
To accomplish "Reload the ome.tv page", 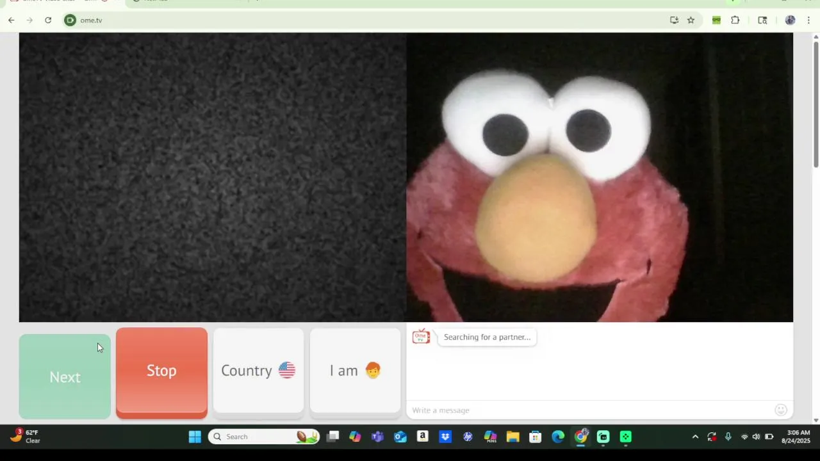I will (48, 20).
